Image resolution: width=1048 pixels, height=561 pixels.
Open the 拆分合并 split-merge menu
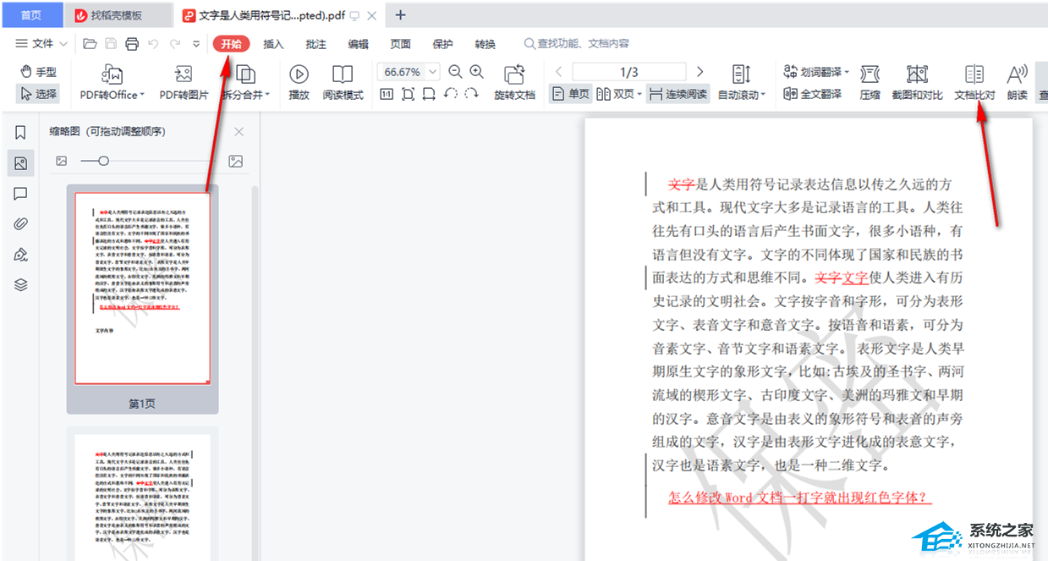click(x=245, y=84)
